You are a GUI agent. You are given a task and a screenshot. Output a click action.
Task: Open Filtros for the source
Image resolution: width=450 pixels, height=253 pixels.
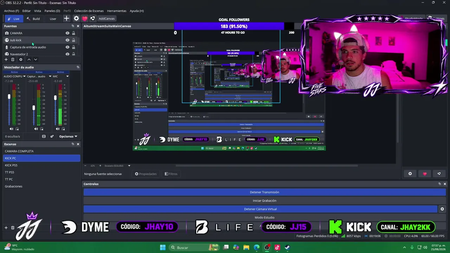point(171,174)
